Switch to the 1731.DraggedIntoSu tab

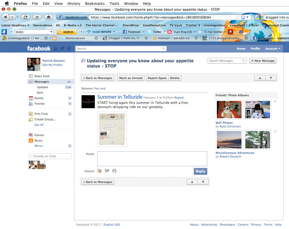pyautogui.click(x=225, y=38)
